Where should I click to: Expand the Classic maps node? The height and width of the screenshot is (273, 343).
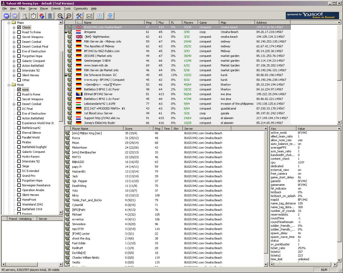pos(14,27)
